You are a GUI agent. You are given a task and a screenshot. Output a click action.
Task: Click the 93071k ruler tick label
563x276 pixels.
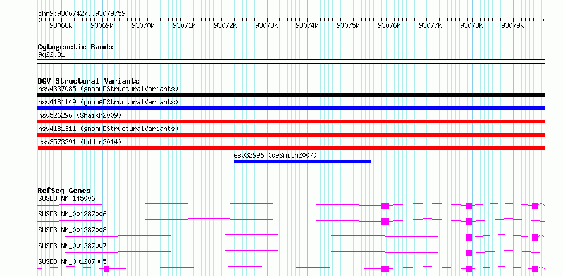click(184, 25)
